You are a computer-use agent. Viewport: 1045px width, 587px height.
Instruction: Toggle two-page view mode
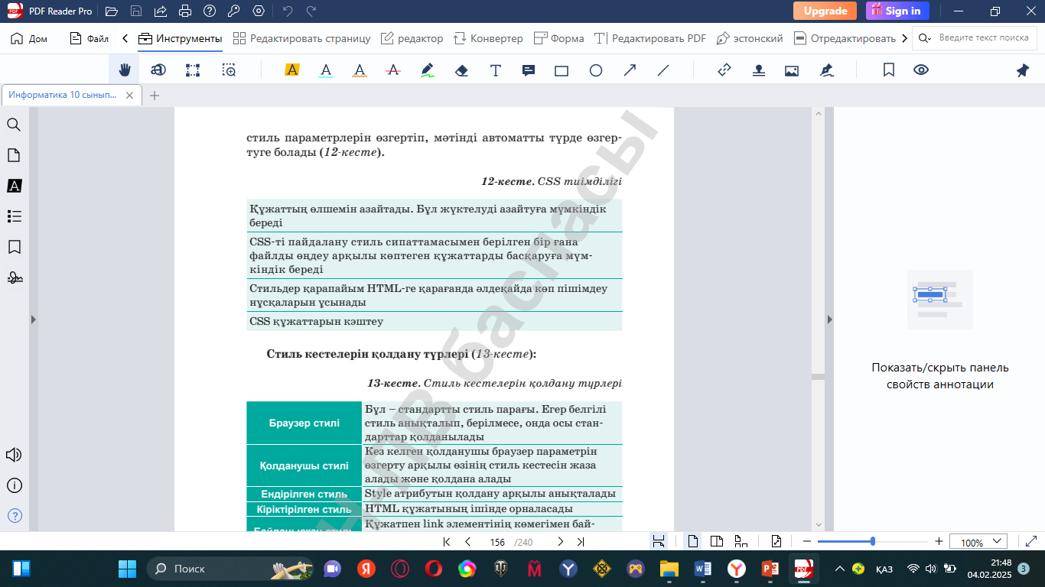(x=717, y=541)
